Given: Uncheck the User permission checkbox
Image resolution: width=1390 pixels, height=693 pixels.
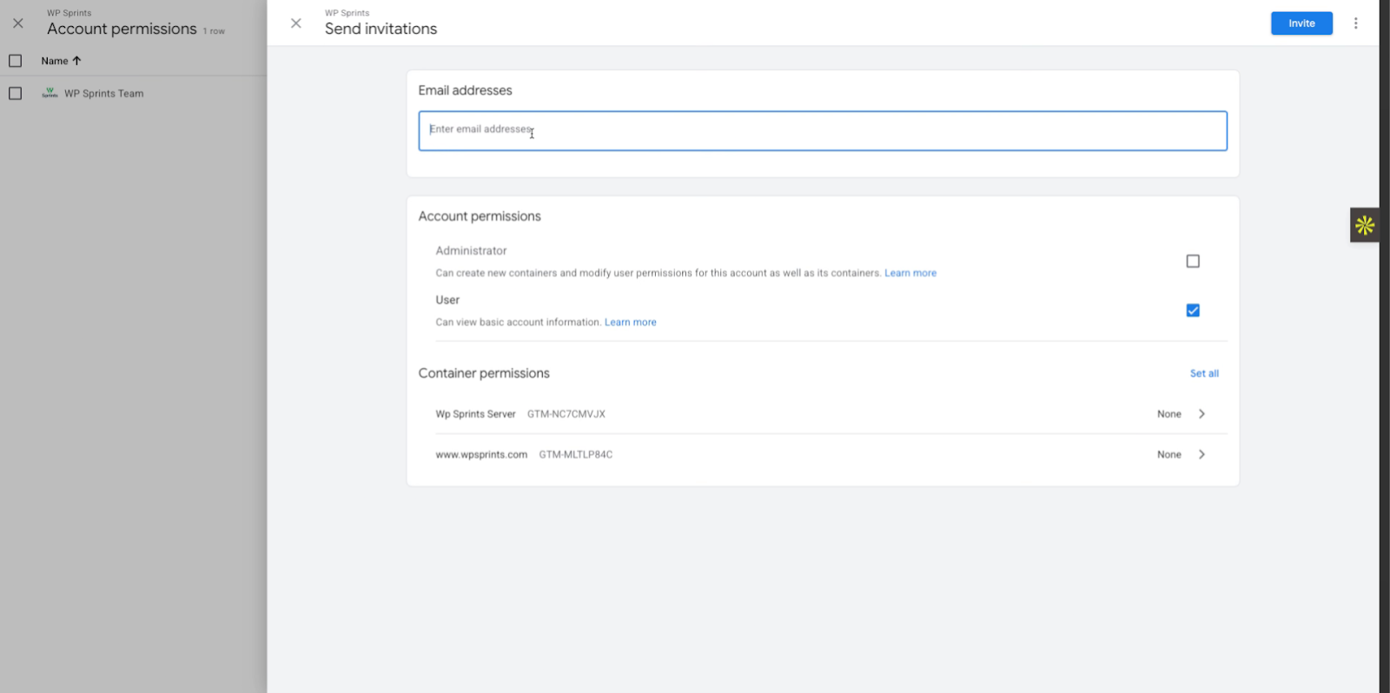Looking at the screenshot, I should (1193, 311).
